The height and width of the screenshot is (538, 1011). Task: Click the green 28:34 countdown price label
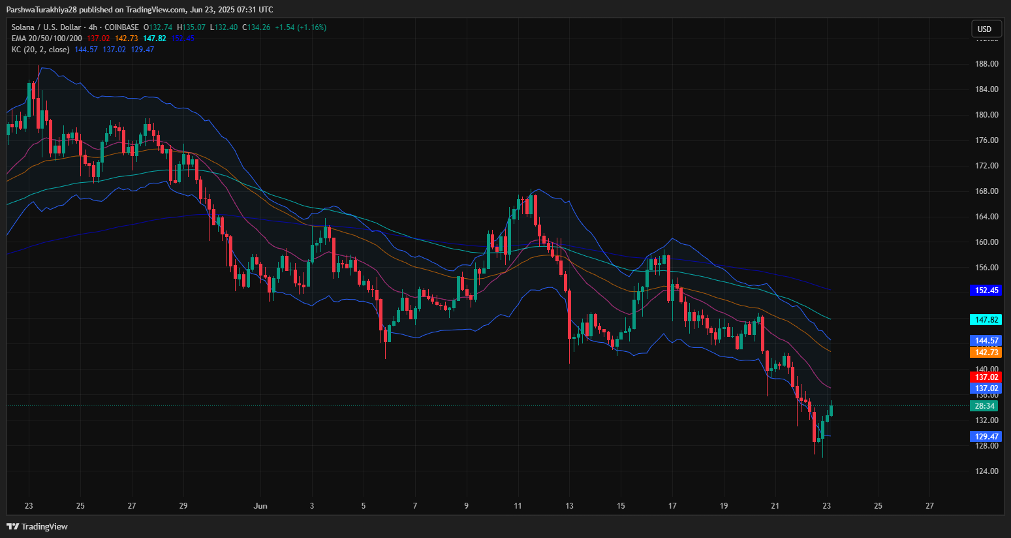point(984,406)
